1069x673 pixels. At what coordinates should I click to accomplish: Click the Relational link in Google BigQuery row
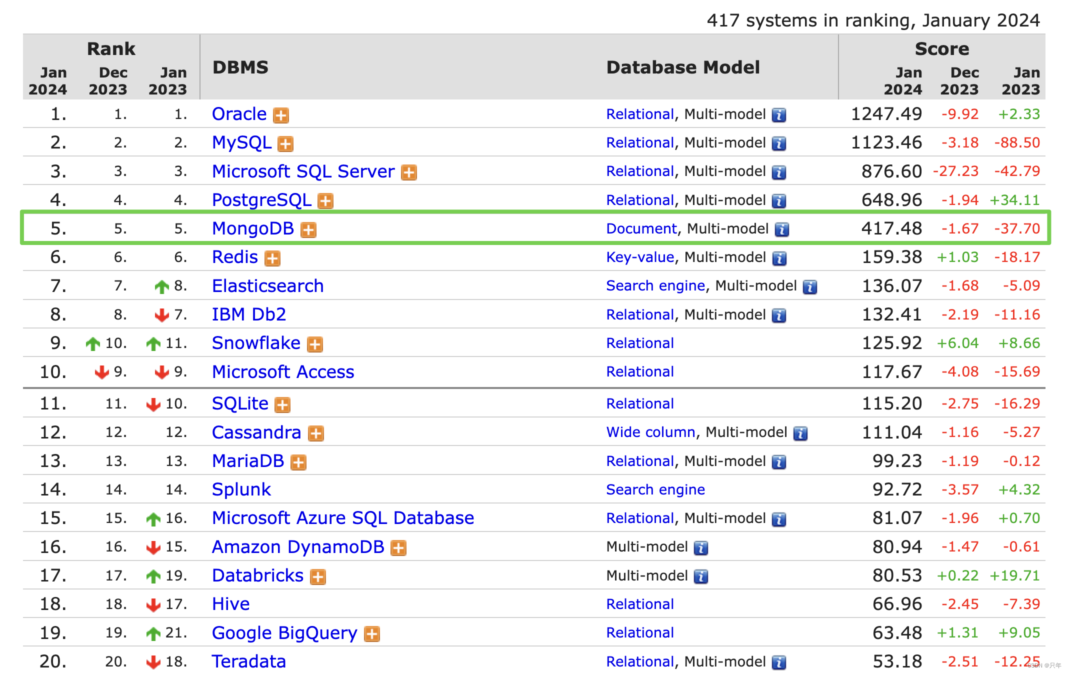[x=640, y=632]
